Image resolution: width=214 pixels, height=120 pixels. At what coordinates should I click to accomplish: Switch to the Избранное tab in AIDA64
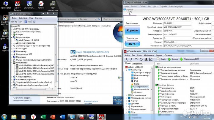(137, 64)
